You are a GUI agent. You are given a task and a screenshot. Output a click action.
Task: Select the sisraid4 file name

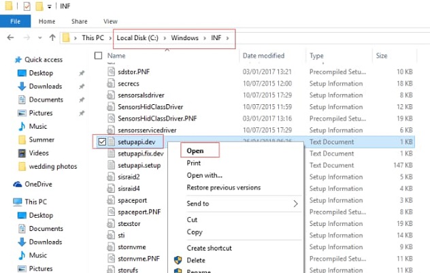[x=129, y=189]
